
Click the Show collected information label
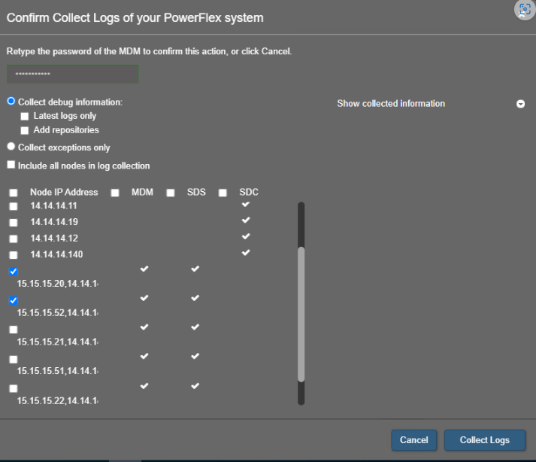pyautogui.click(x=391, y=104)
